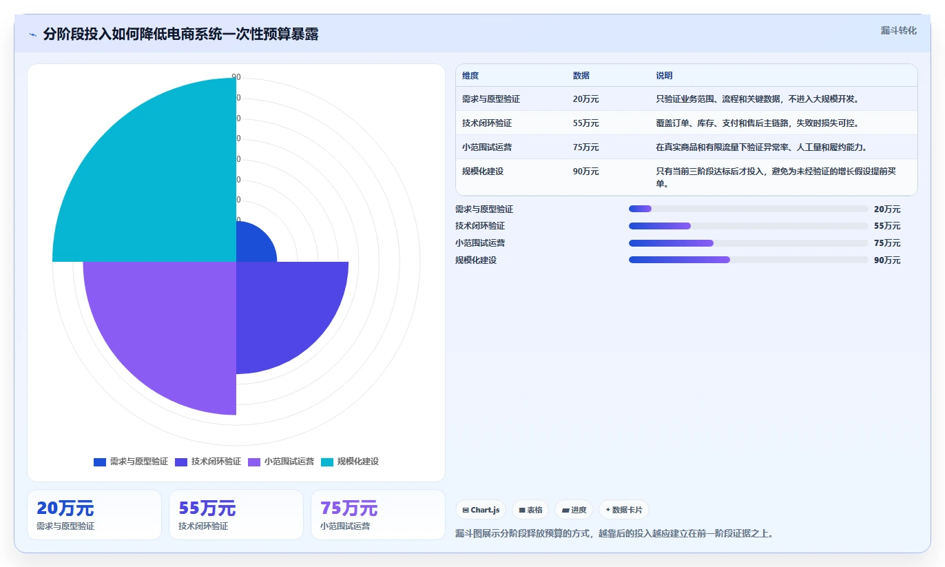Open the 20万元 data card
This screenshot has width=945, height=567.
pyautogui.click(x=94, y=515)
